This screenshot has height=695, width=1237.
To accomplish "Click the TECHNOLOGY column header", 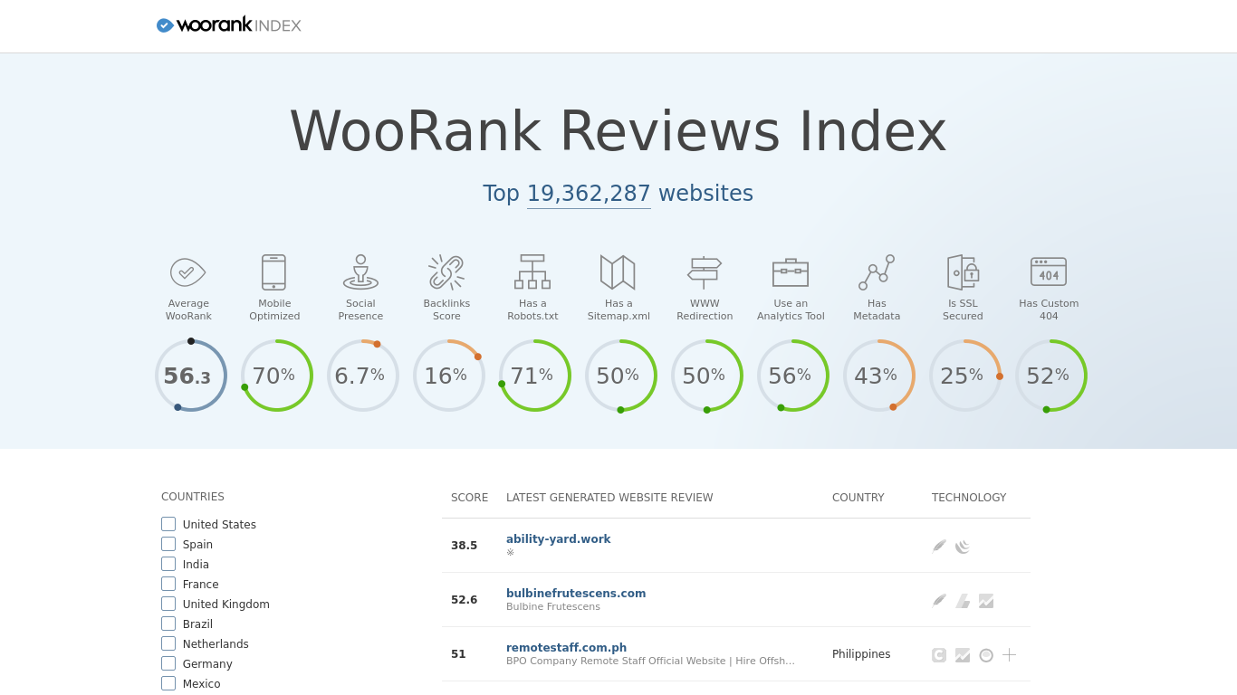I will pos(969,498).
